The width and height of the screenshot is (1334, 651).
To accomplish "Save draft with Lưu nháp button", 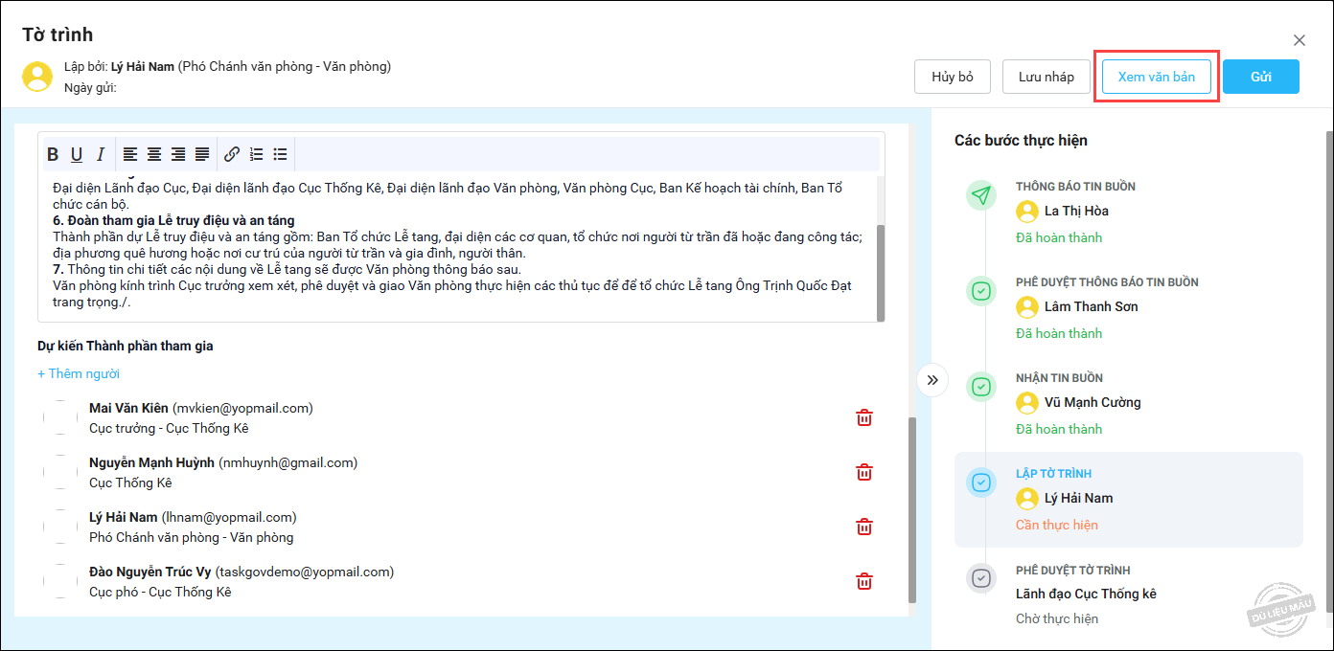I will (1046, 77).
